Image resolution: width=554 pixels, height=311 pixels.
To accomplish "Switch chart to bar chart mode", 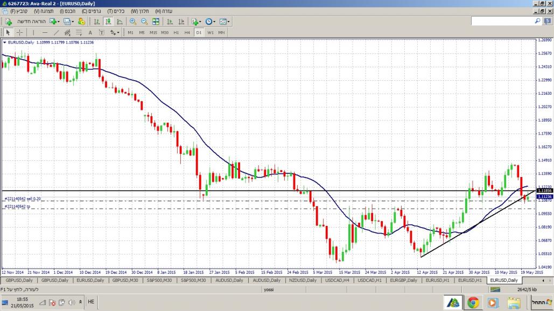I will point(97,22).
